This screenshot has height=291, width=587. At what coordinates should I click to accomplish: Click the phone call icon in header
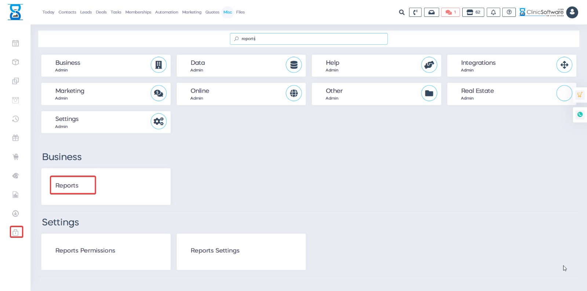(x=415, y=12)
